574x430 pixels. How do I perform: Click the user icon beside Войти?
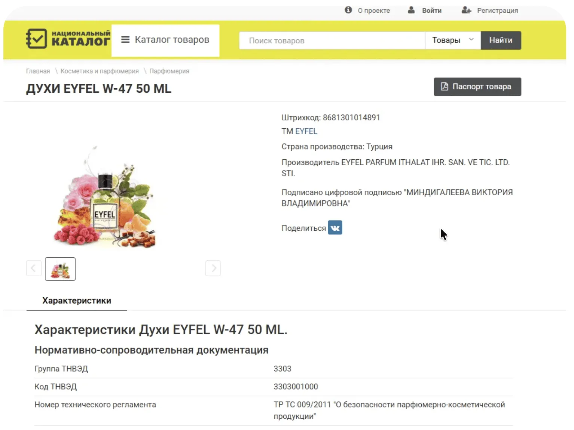[411, 10]
